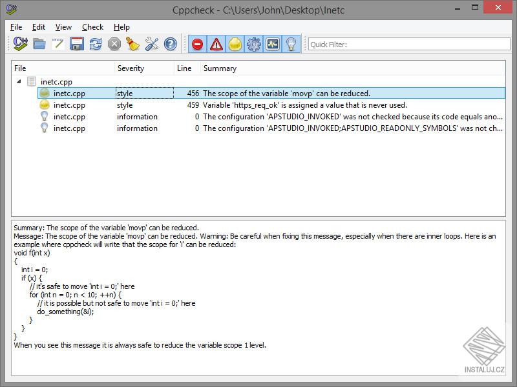Viewport: 517px width, 387px height.
Task: Select the top-level inetc.cpp file entry
Action: pos(56,82)
